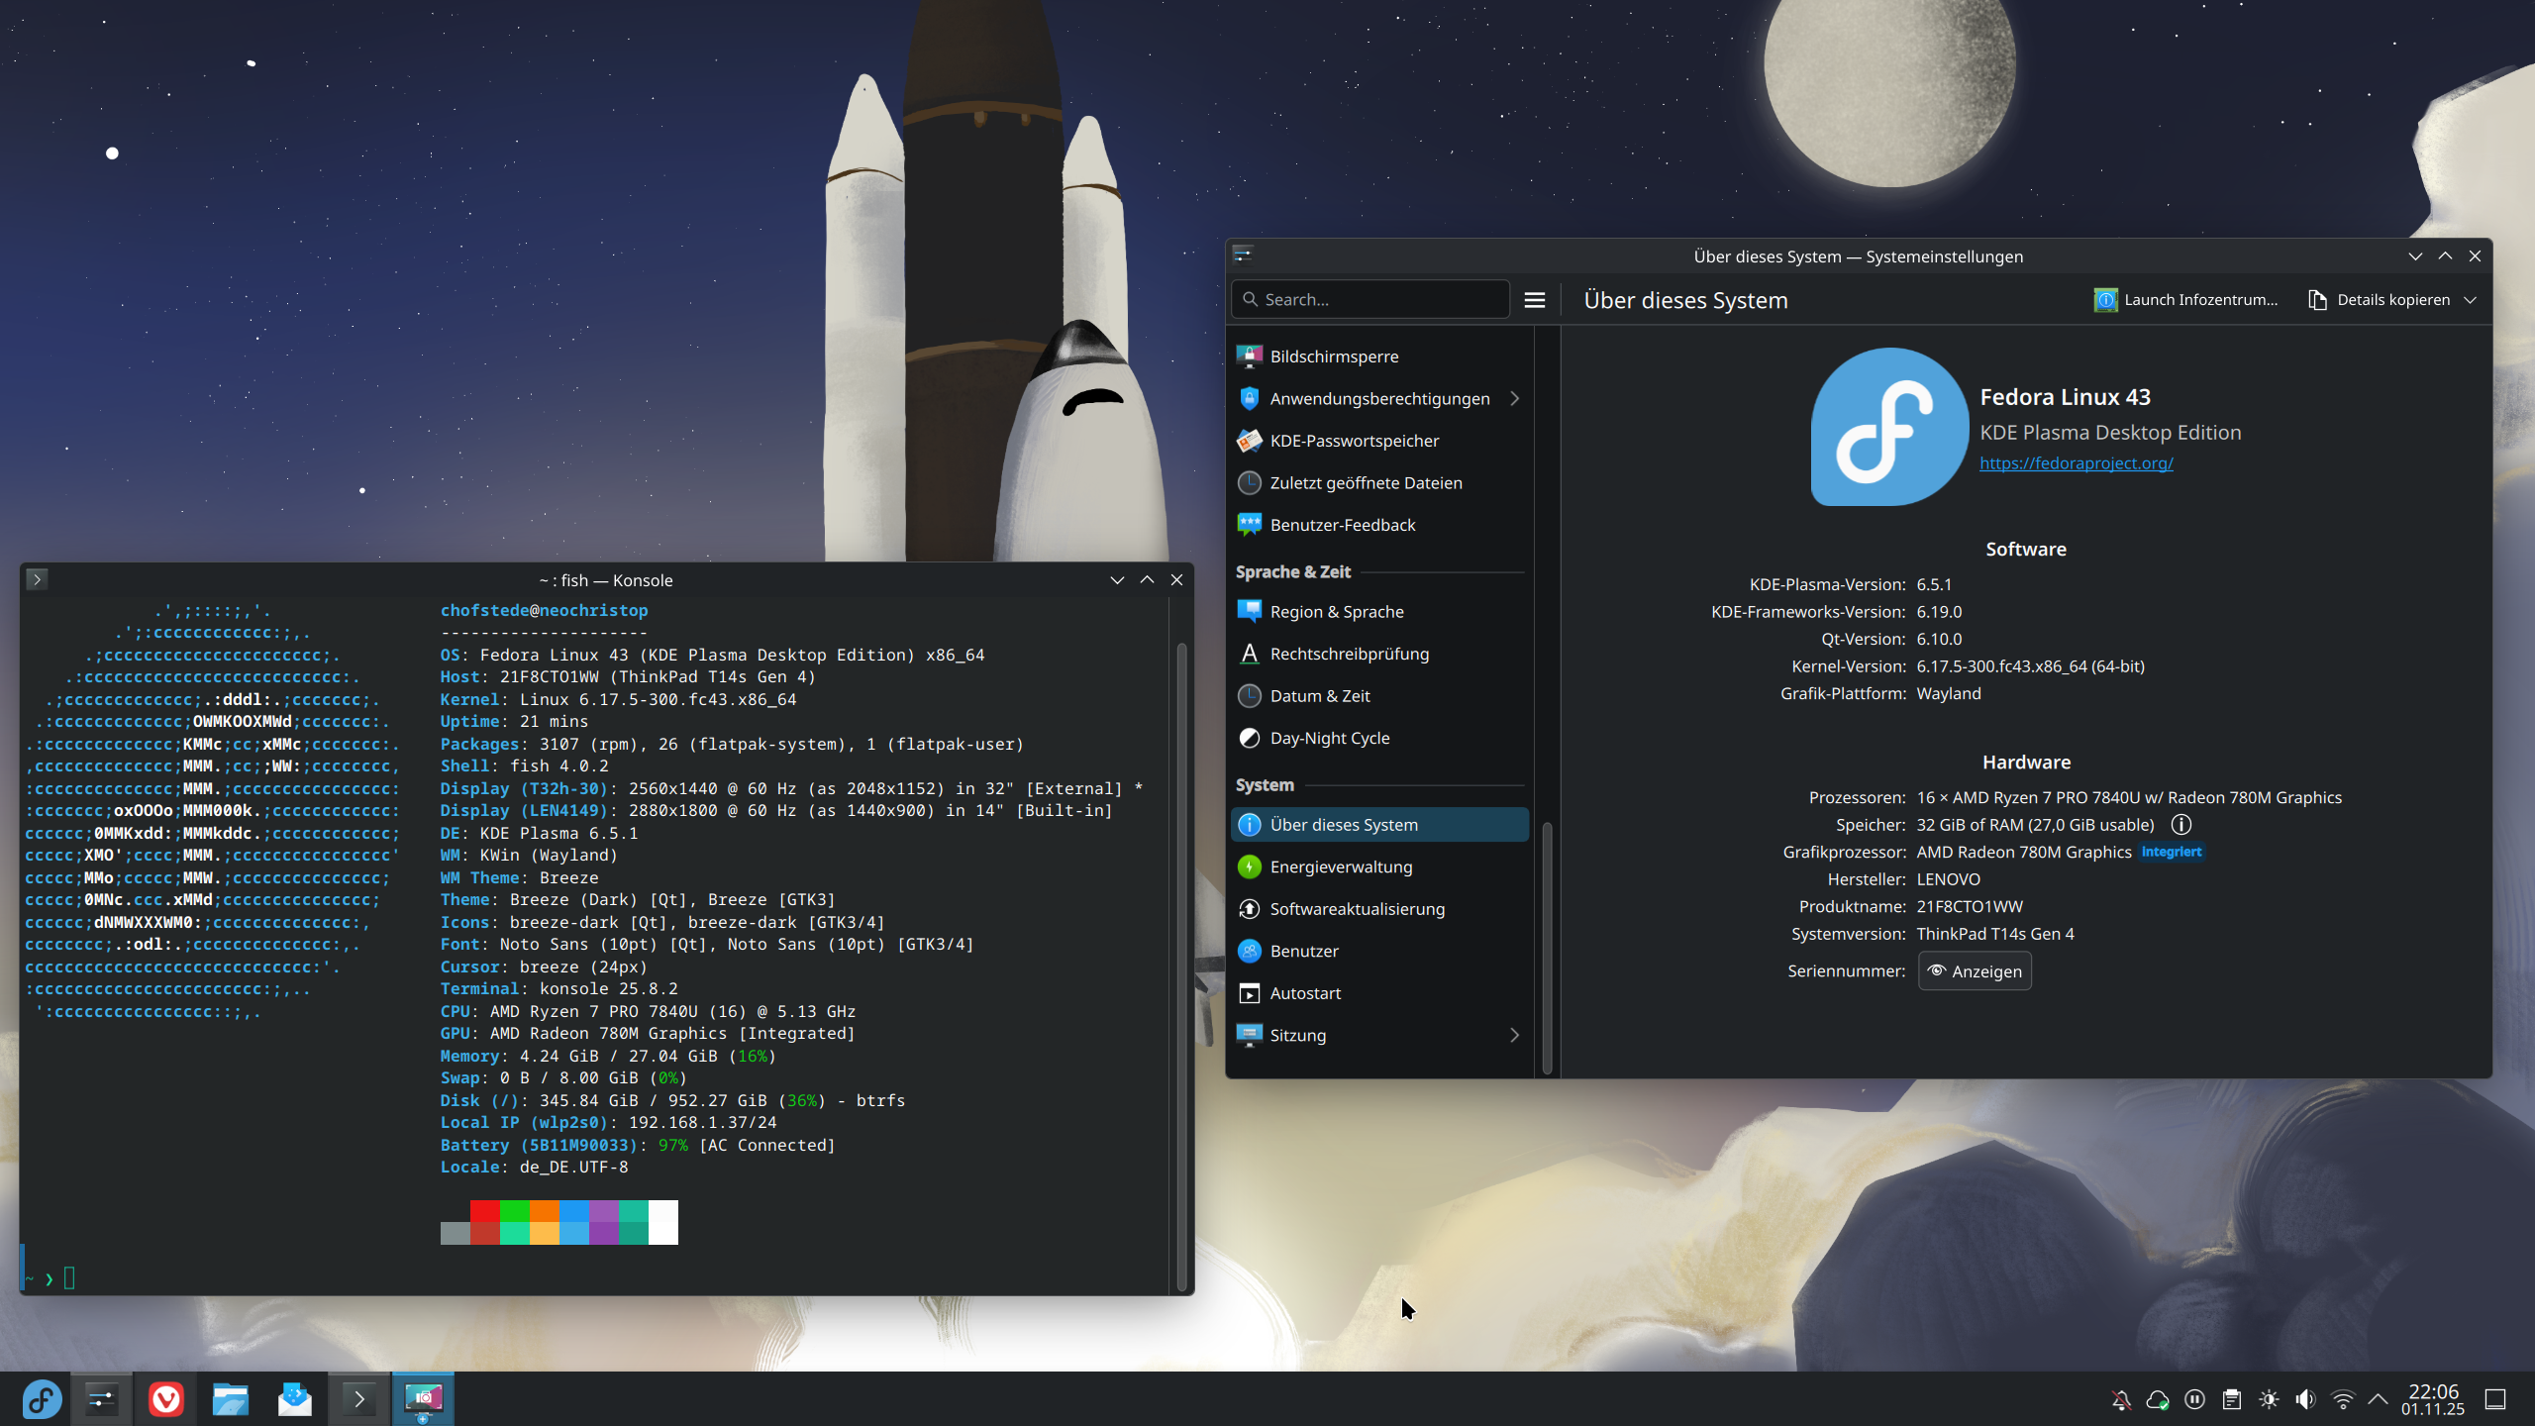
Task: Open Vivaldi browser from the taskbar
Action: (165, 1399)
